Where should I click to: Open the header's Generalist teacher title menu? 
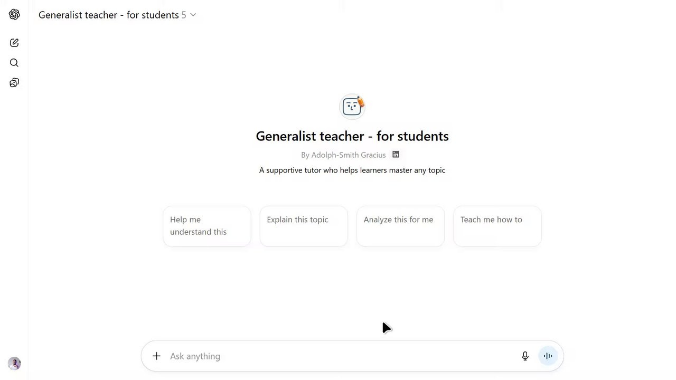point(108,15)
